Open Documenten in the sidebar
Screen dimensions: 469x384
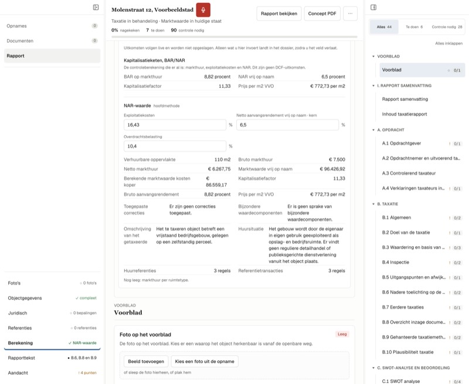[x=52, y=41]
